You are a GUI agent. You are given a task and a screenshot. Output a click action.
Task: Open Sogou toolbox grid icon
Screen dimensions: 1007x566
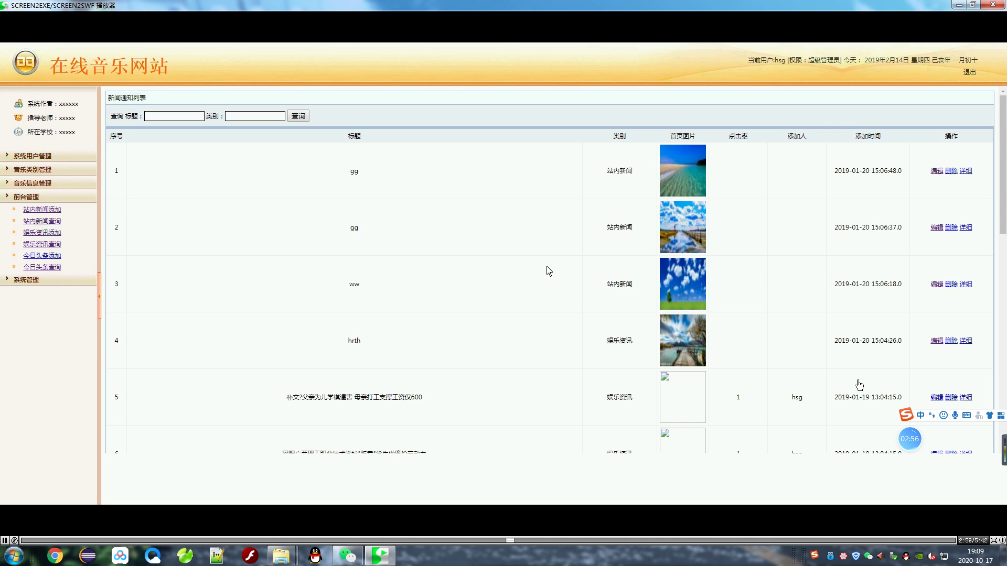pyautogui.click(x=1001, y=415)
